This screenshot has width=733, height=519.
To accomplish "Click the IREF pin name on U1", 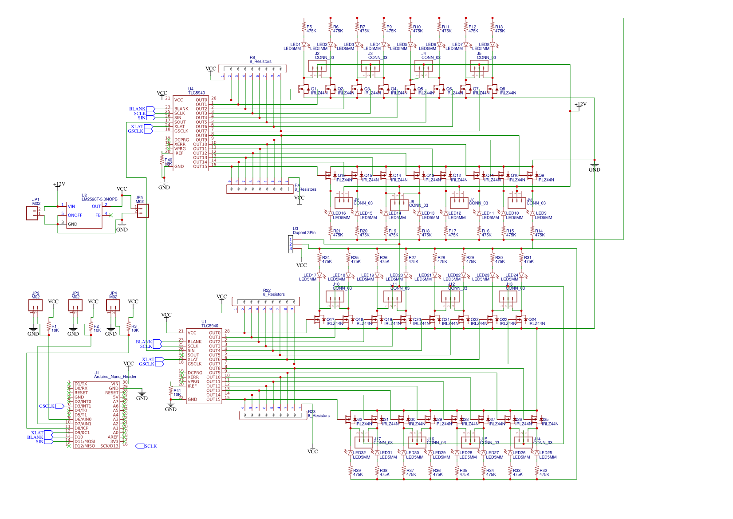I will [192, 386].
